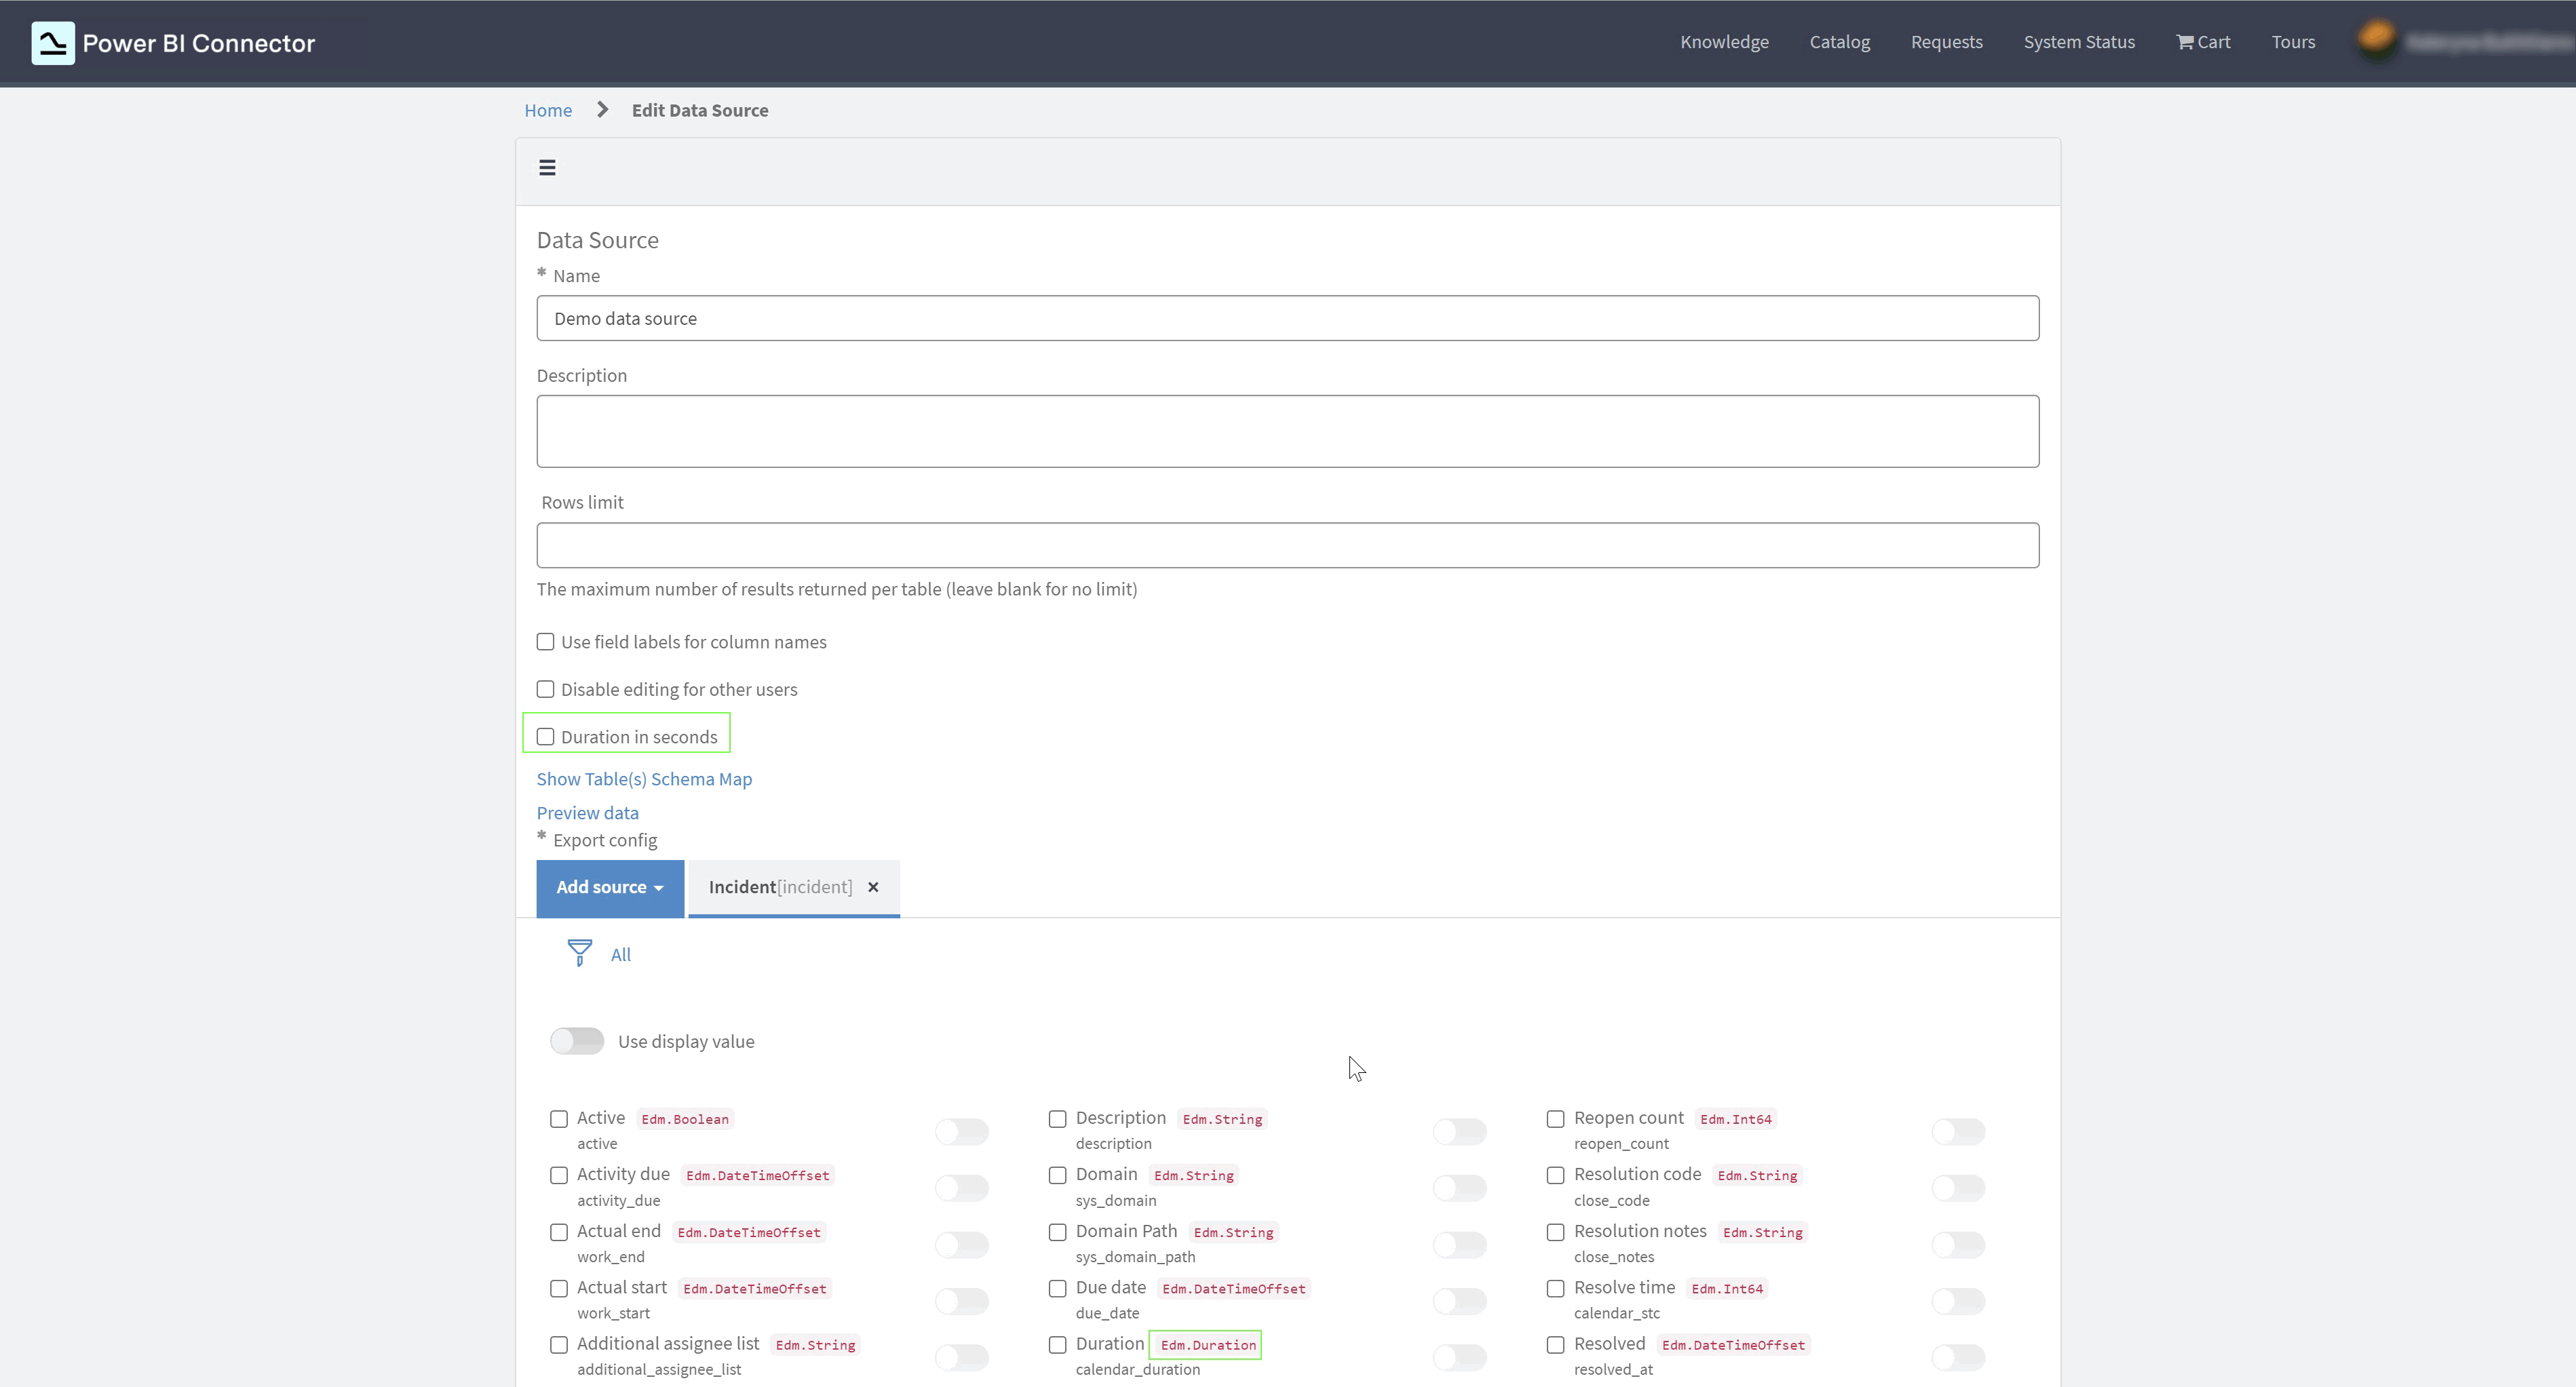This screenshot has width=2576, height=1387.
Task: Expand the Add source dropdown
Action: [x=610, y=888]
